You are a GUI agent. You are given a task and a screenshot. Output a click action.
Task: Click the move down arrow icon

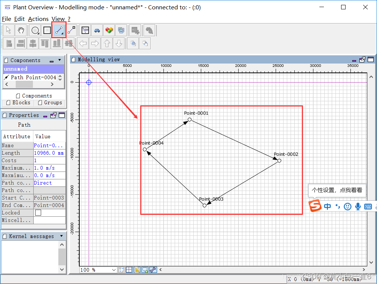click(x=119, y=43)
